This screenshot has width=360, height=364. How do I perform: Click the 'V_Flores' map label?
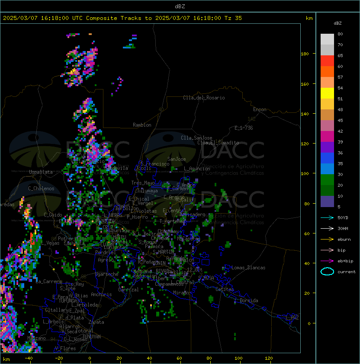pyautogui.click(x=65, y=348)
